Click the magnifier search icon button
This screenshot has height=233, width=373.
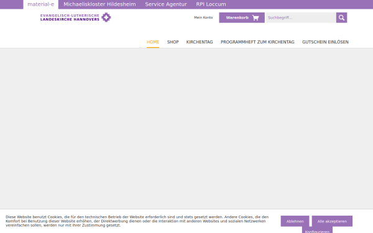[341, 17]
